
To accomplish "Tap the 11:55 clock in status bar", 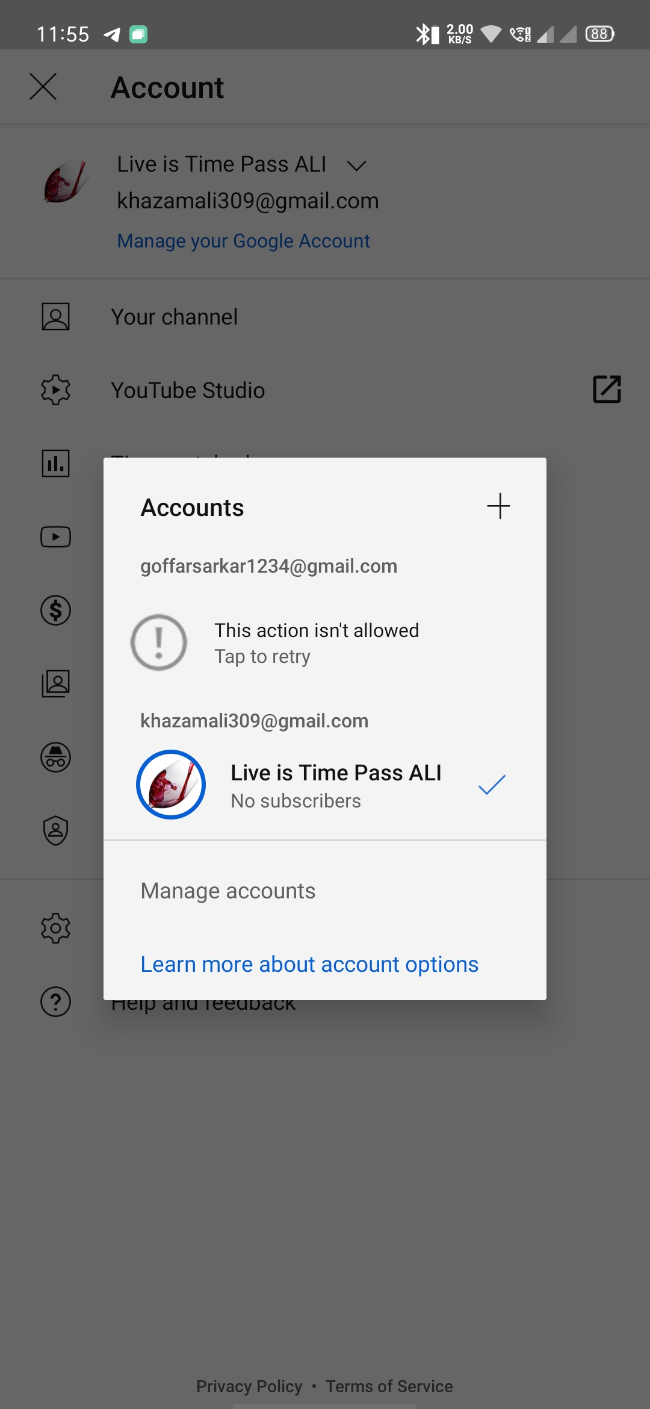I will pos(63,34).
